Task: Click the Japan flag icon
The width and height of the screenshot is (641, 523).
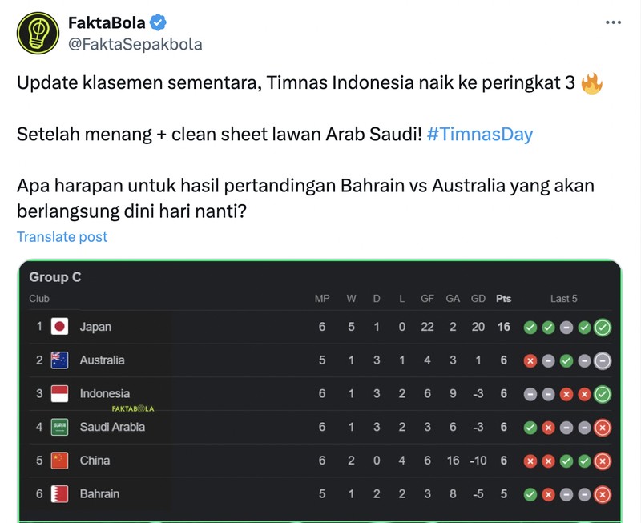Action: (x=60, y=327)
